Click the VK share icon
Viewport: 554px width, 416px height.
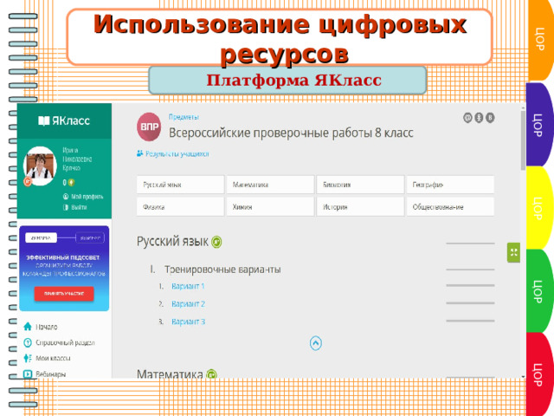click(490, 118)
